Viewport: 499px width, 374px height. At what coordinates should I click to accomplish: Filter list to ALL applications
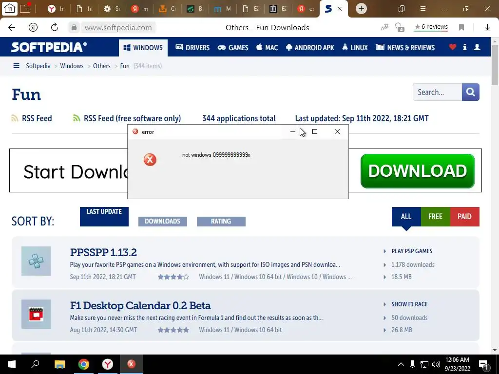(x=406, y=217)
